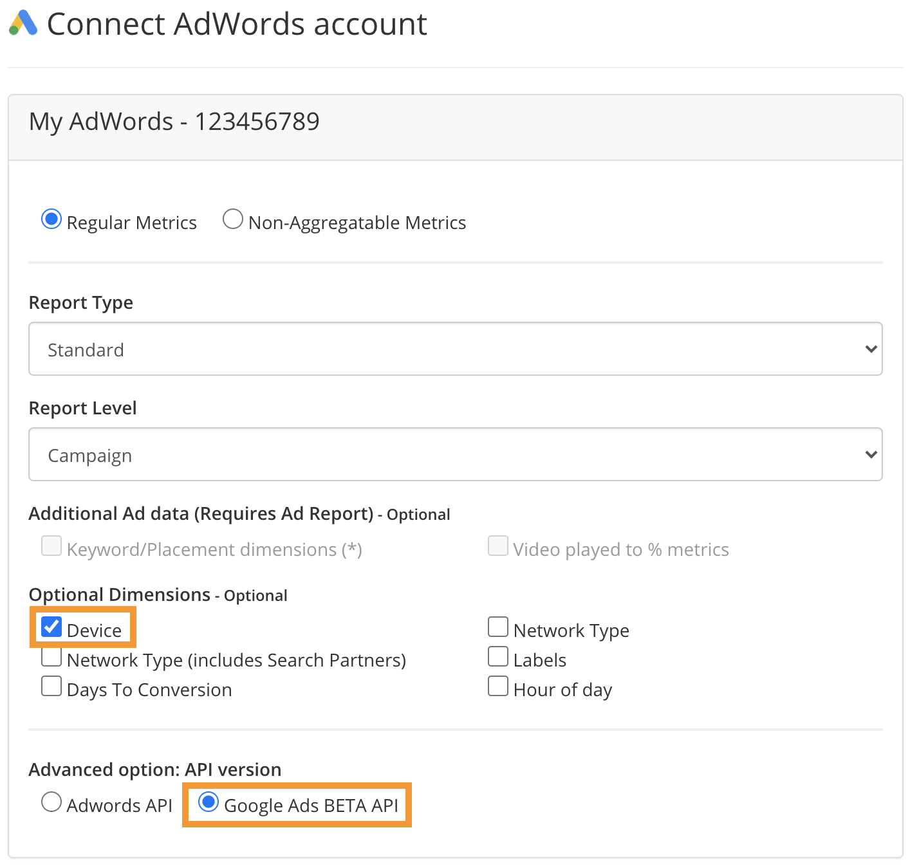Click the Google Ads logo icon
The image size is (910, 866).
(x=23, y=23)
